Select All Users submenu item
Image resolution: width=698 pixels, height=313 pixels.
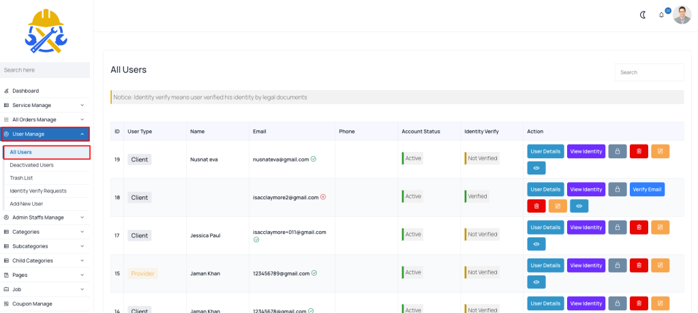[x=47, y=152]
